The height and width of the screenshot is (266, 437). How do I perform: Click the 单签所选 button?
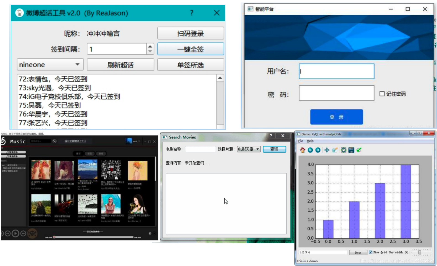pyautogui.click(x=191, y=65)
